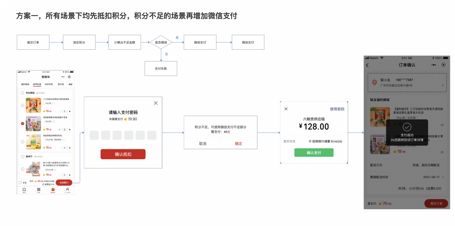
Task: Click the 确认抵扣 button
Action: pos(123,154)
